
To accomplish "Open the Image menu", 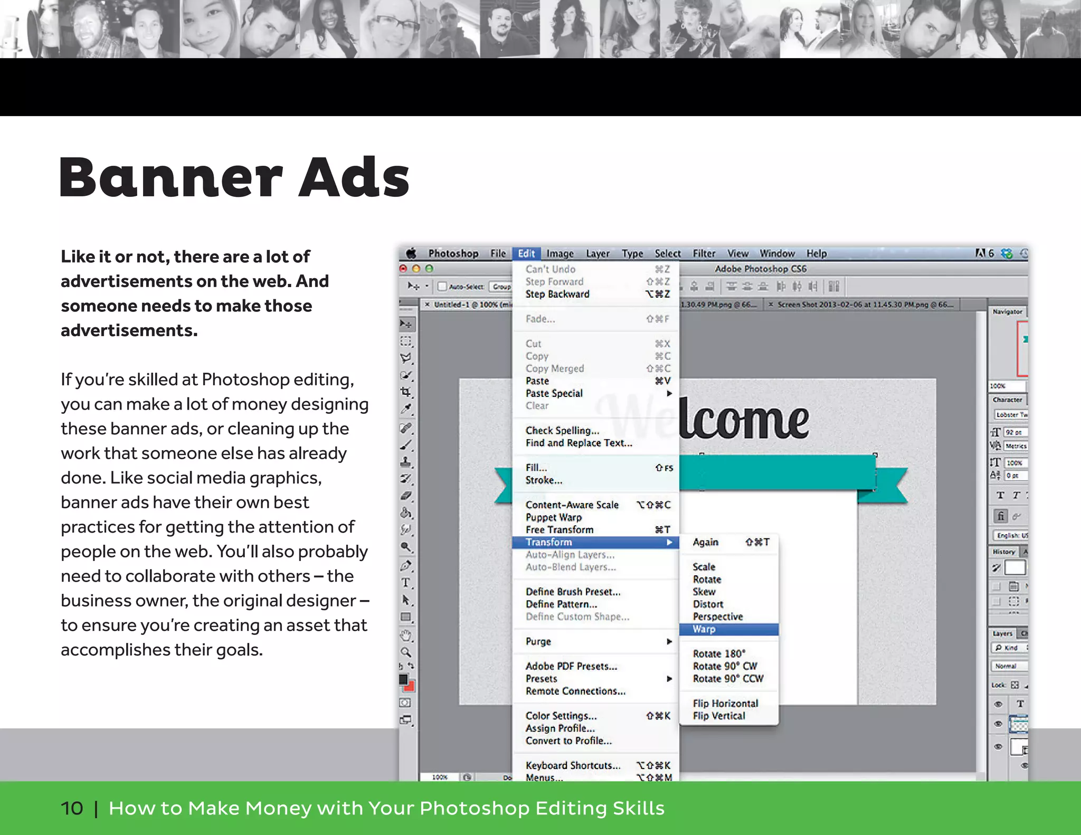I will tap(560, 254).
